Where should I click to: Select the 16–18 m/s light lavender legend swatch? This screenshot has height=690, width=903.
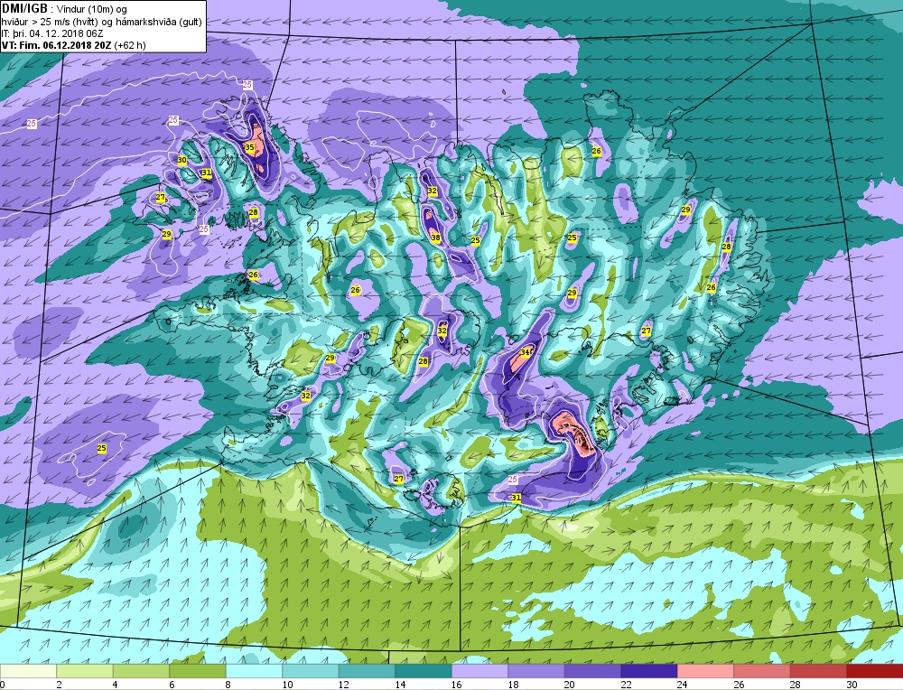point(479,671)
